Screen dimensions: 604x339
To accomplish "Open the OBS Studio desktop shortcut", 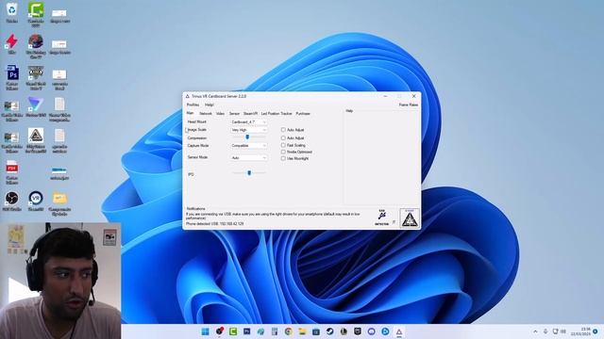I will (x=12, y=202).
